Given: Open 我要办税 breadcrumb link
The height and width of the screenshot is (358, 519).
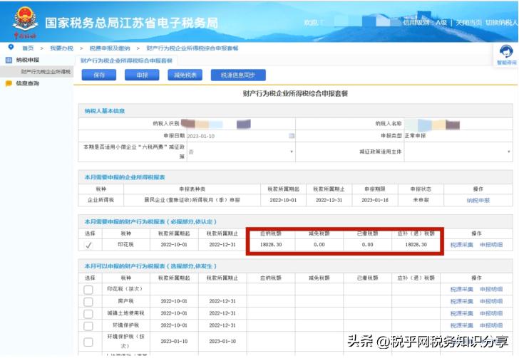Looking at the screenshot, I should coord(61,48).
